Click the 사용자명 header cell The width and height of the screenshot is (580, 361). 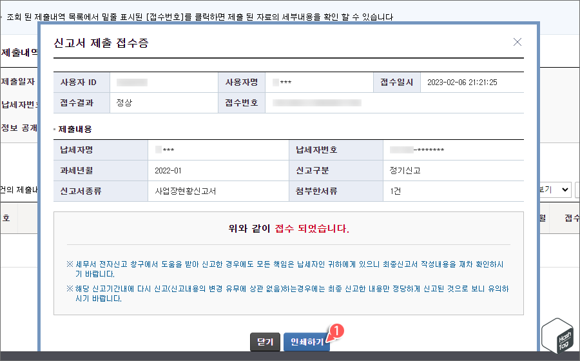click(x=242, y=83)
